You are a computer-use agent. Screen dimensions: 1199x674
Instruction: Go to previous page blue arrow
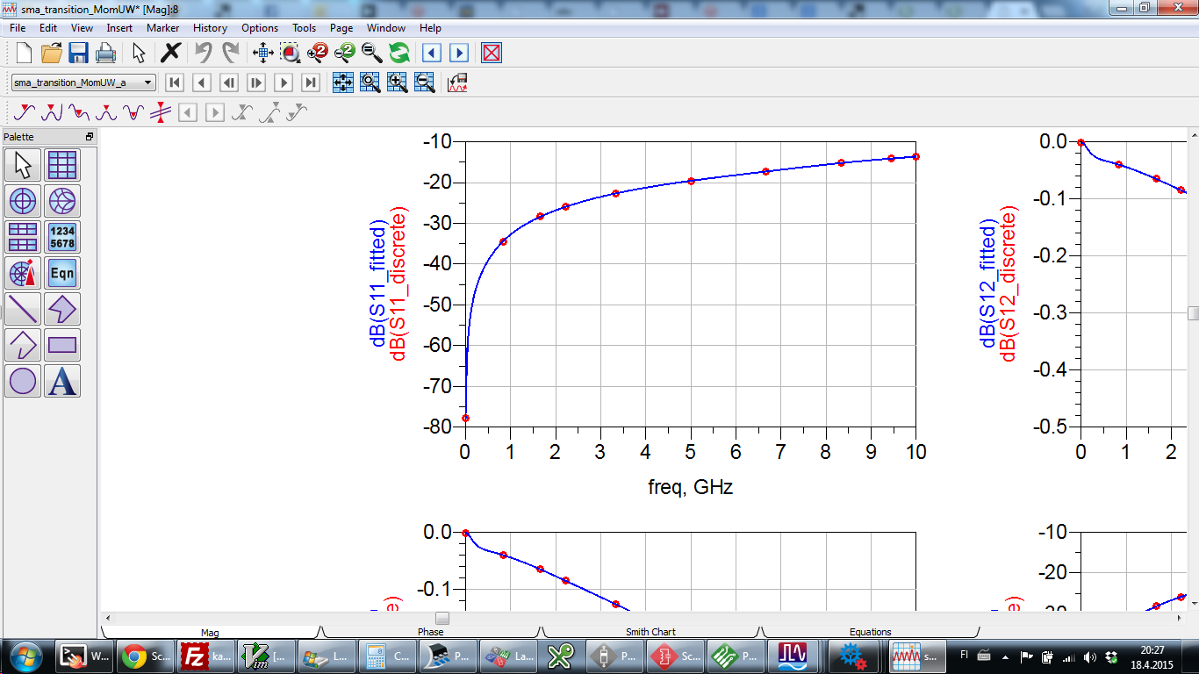click(x=431, y=53)
